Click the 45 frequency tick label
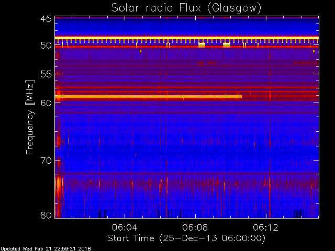The width and height of the screenshot is (335, 251). 46,19
